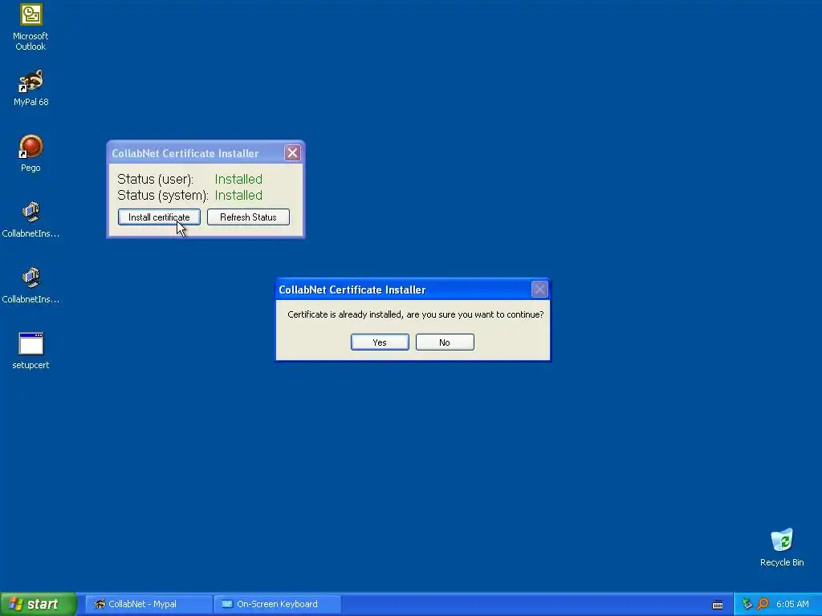Screen dimensions: 822x616
Task: Click the "Status (user):" label
Action: pyautogui.click(x=155, y=179)
